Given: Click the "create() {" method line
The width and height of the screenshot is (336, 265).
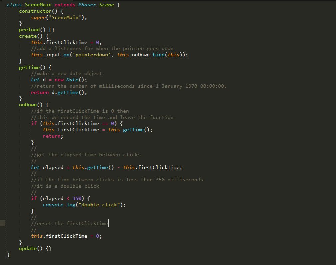Looking at the screenshot, I should (34, 36).
